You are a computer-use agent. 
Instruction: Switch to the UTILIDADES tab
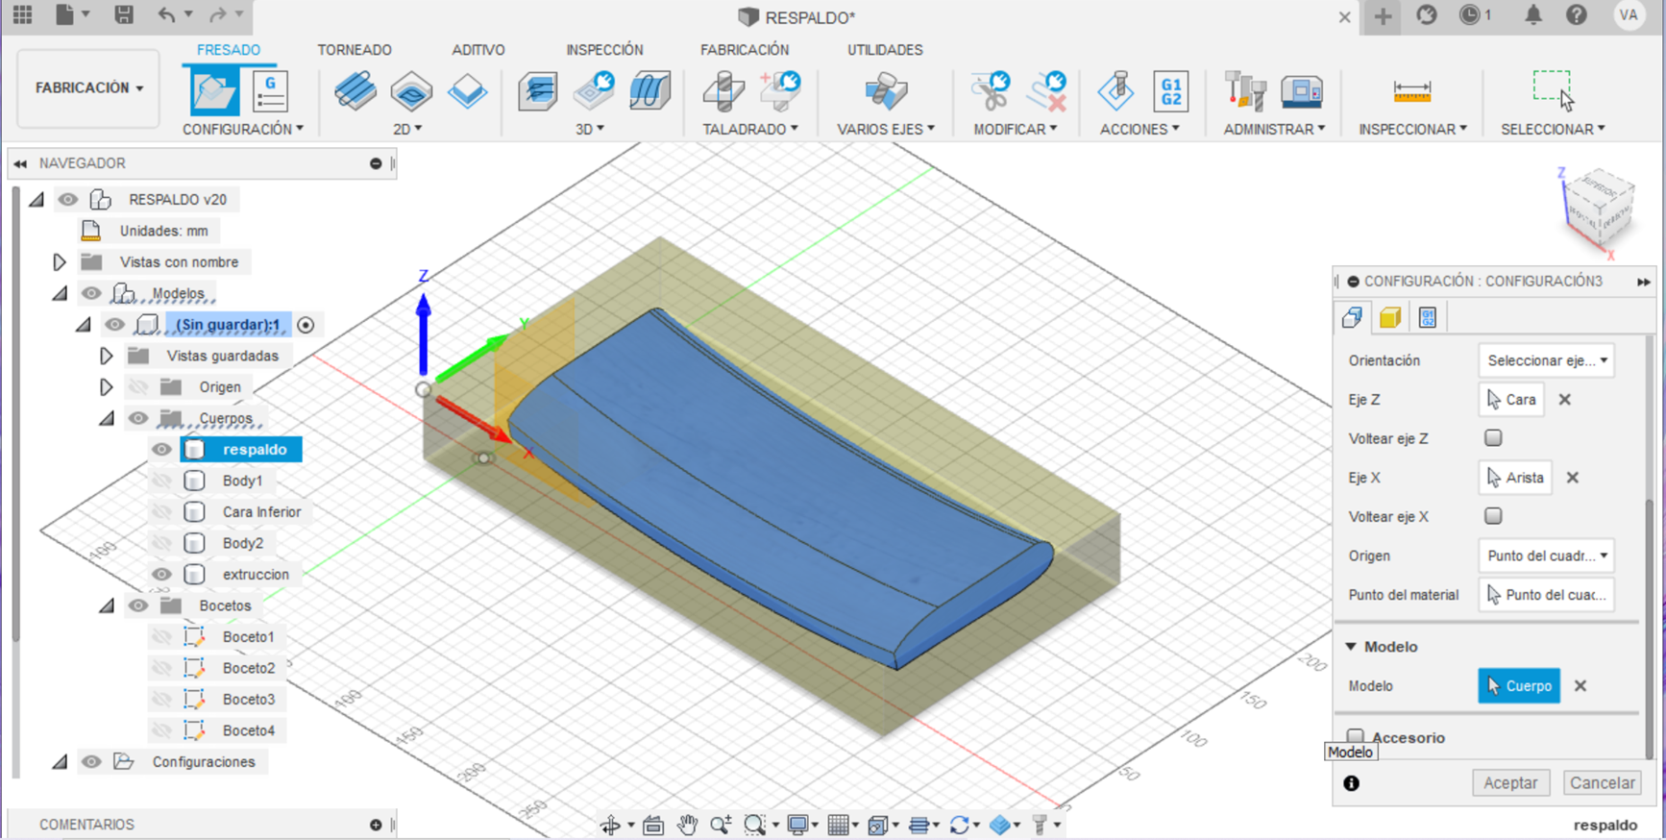coord(885,50)
